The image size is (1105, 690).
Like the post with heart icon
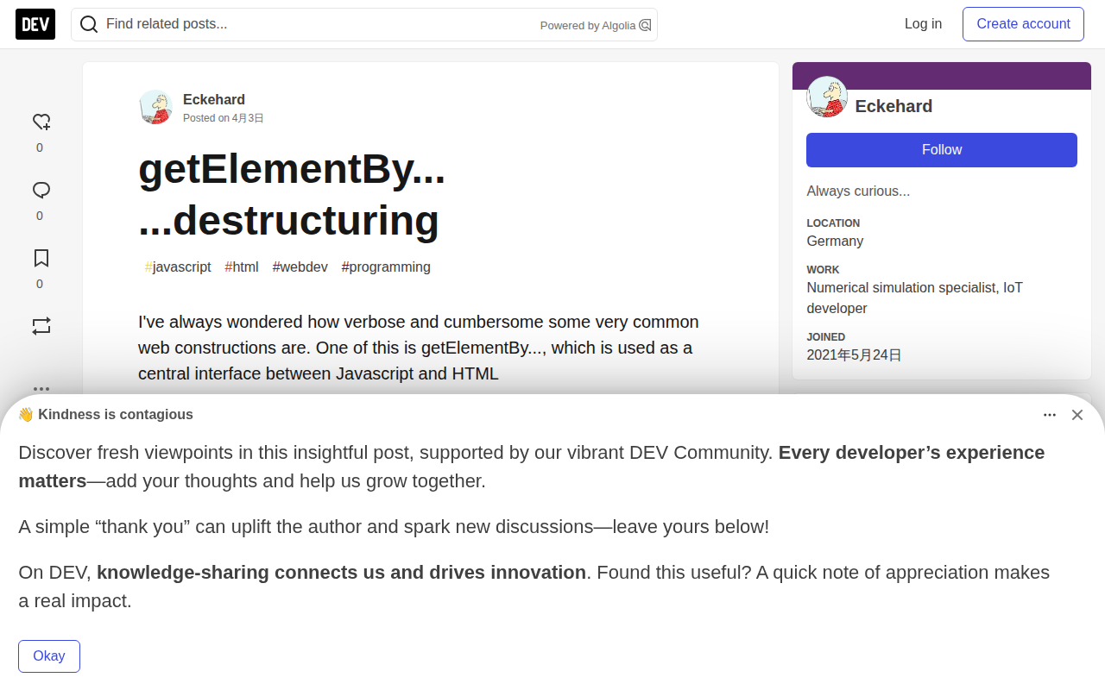pyautogui.click(x=41, y=122)
